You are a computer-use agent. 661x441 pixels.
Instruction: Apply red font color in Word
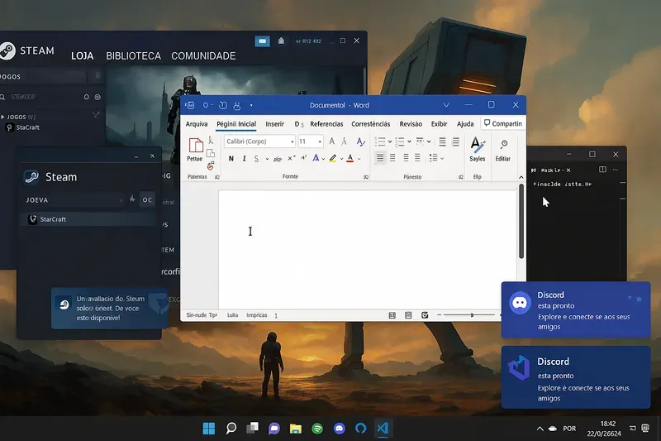tap(350, 158)
